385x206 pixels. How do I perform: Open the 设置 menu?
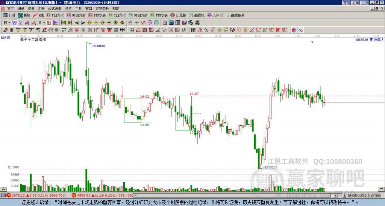pyautogui.click(x=68, y=9)
